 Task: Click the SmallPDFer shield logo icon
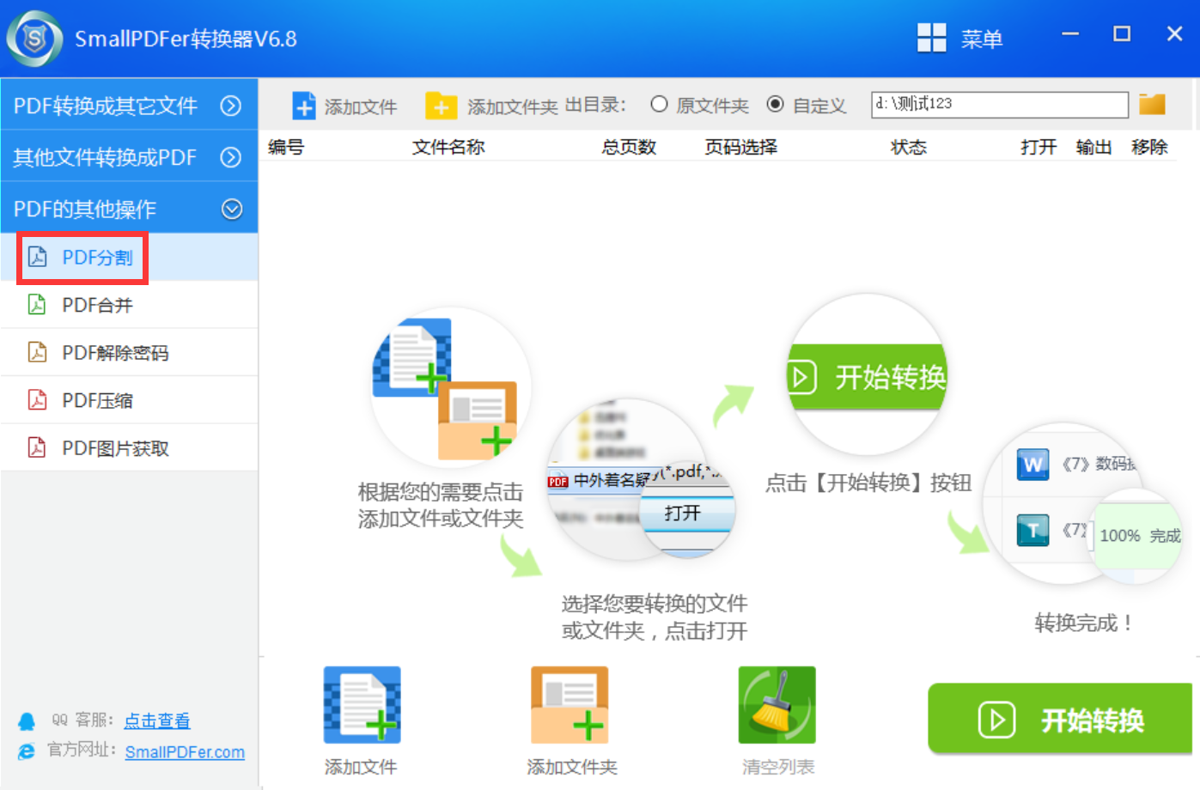coord(34,39)
